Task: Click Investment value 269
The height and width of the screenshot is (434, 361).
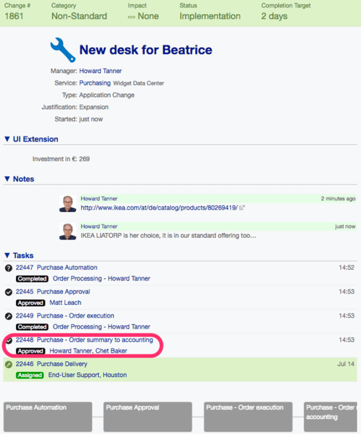Action: 84,159
